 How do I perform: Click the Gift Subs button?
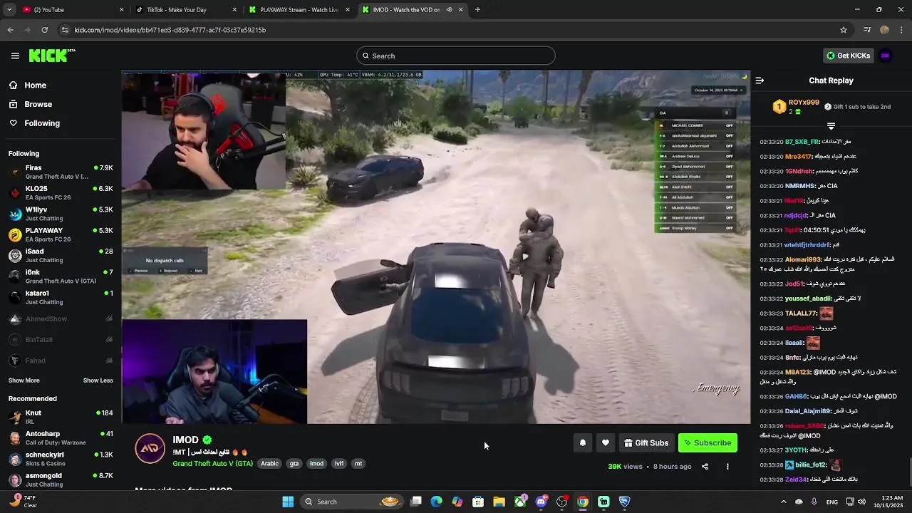point(646,442)
